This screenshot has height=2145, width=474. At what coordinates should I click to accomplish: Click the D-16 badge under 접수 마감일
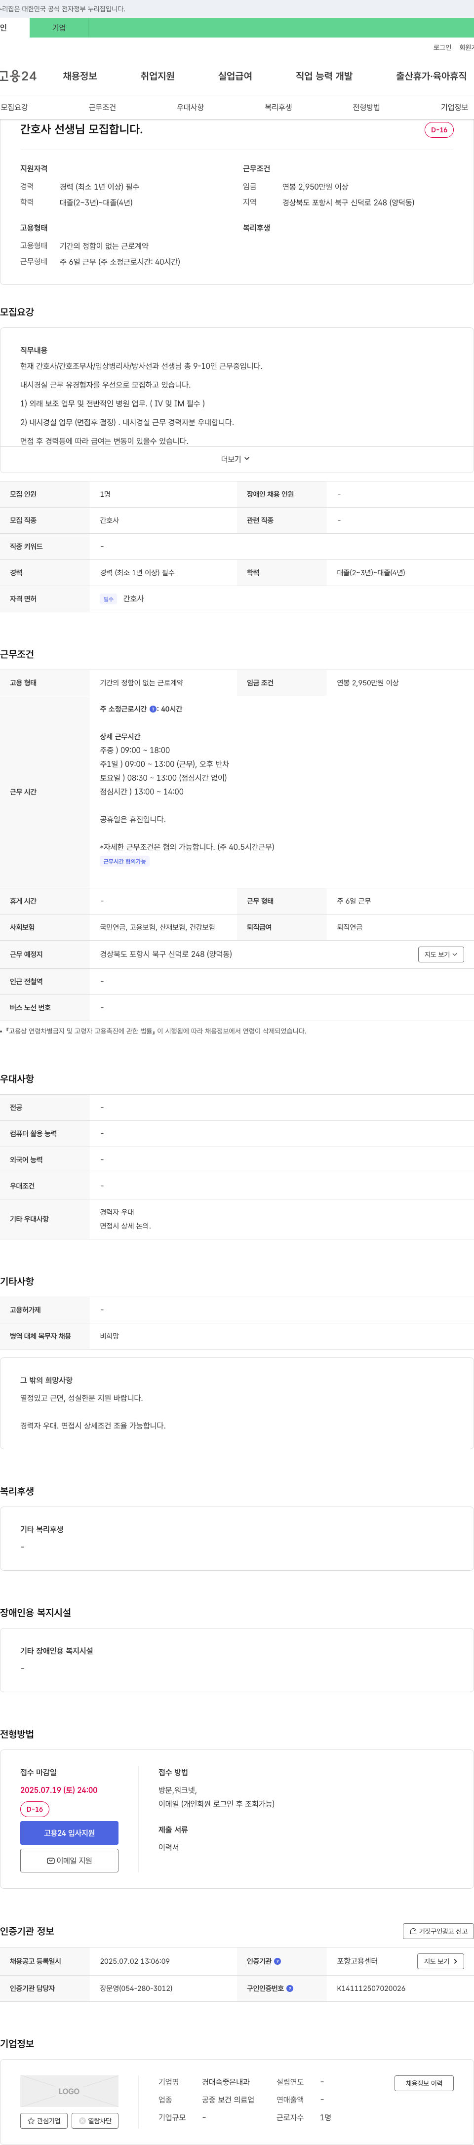pyautogui.click(x=35, y=1809)
